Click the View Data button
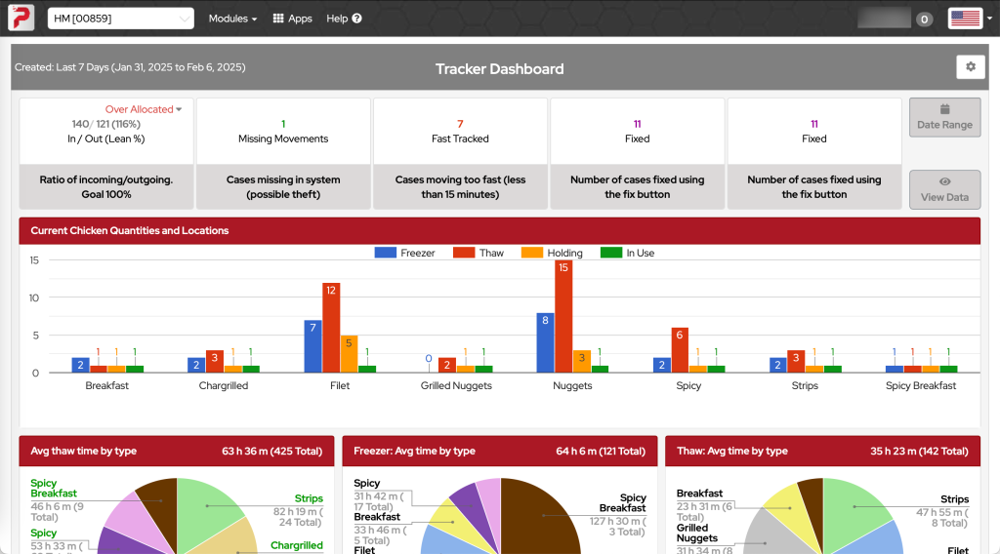The height and width of the screenshot is (554, 1000). point(944,189)
